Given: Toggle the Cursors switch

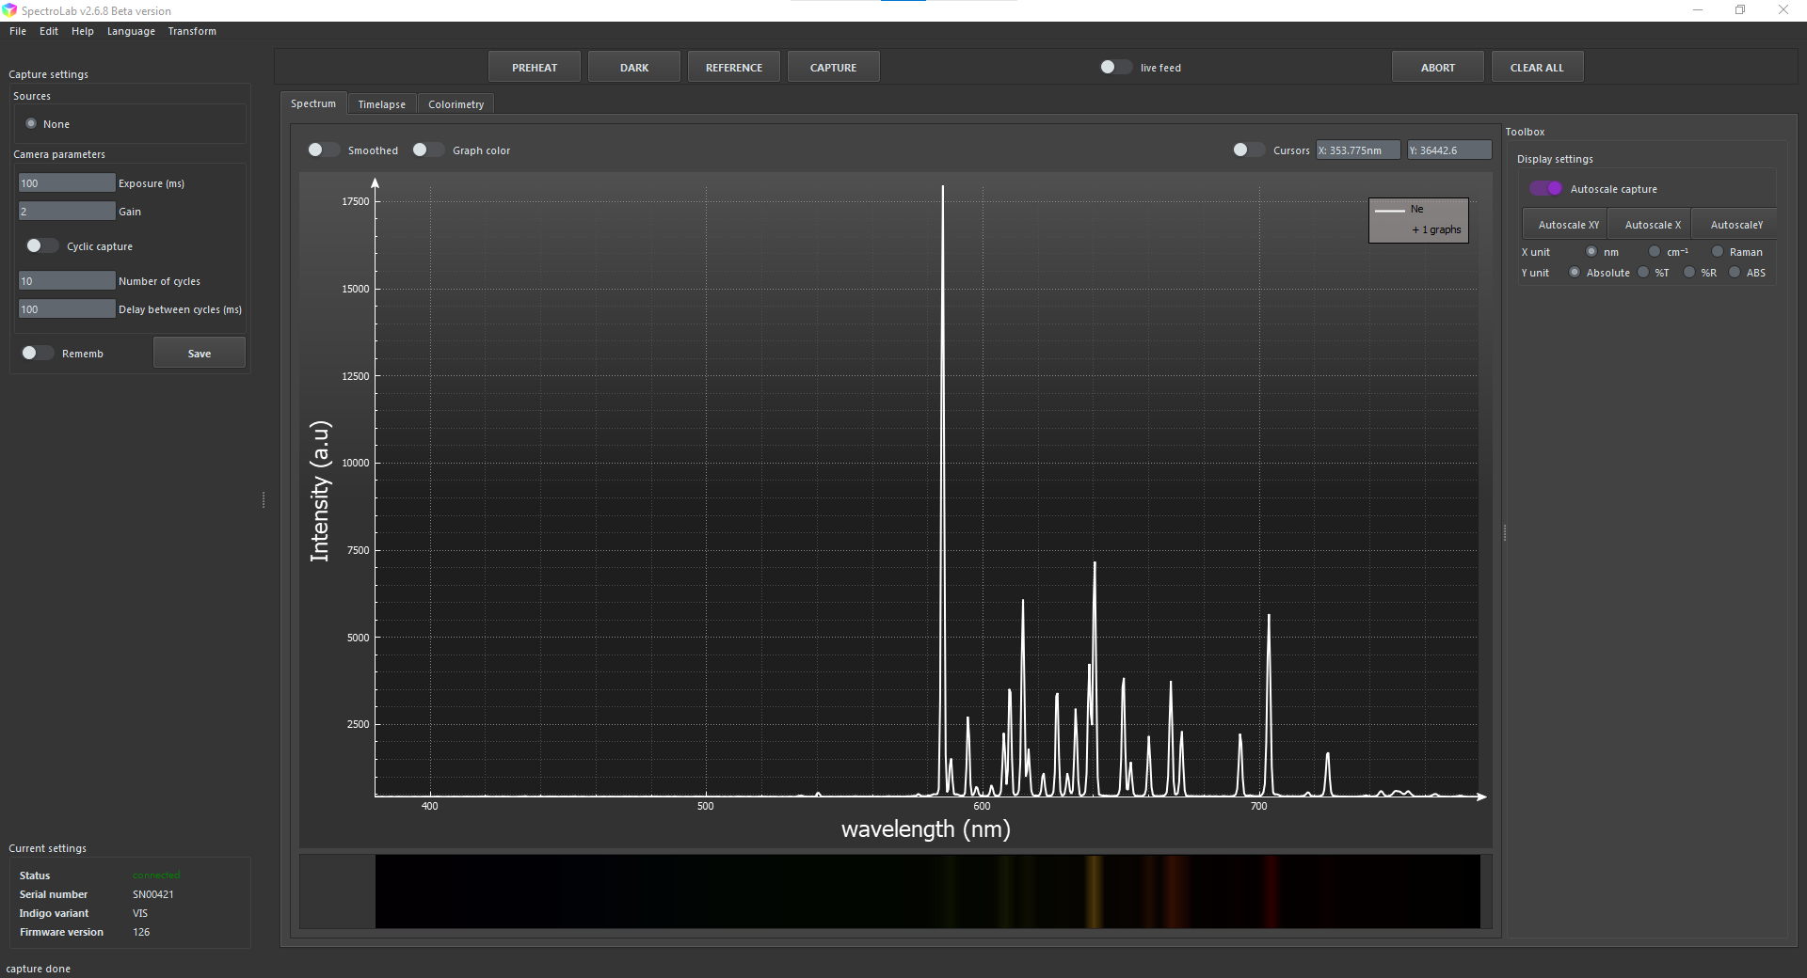Looking at the screenshot, I should [x=1249, y=150].
